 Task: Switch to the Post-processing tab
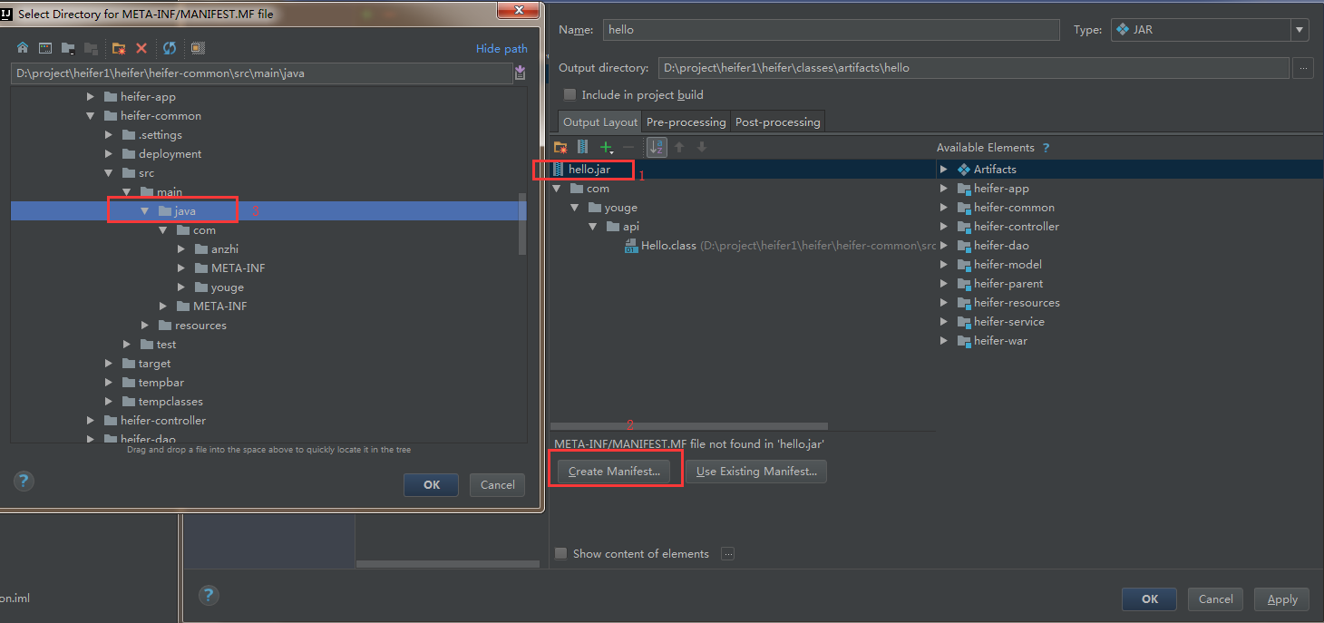point(777,122)
